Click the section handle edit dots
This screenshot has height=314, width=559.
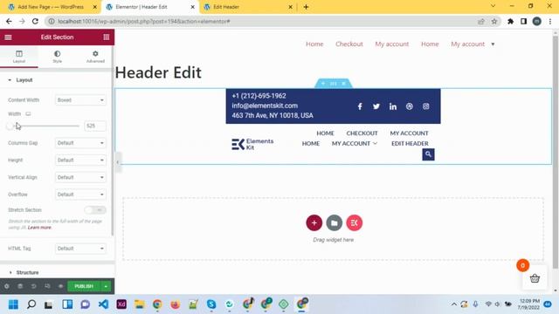click(334, 84)
